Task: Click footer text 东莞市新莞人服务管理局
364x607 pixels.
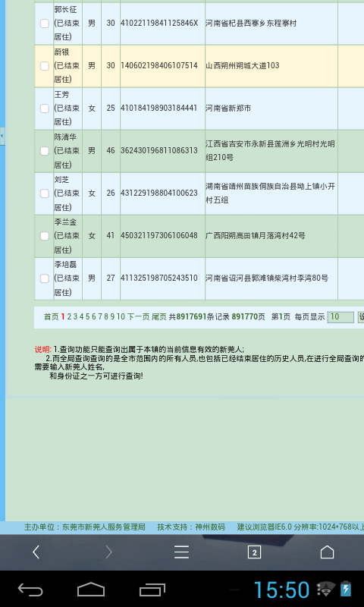Action: (104, 527)
